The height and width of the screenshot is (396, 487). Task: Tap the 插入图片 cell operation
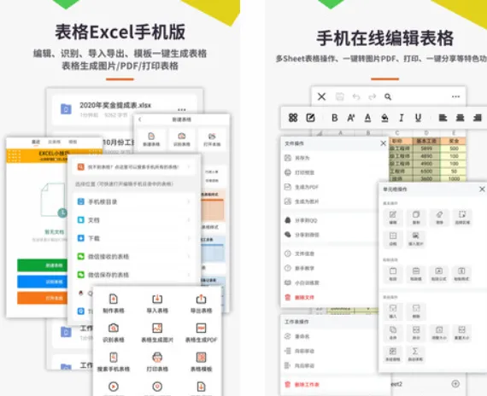pos(416,238)
